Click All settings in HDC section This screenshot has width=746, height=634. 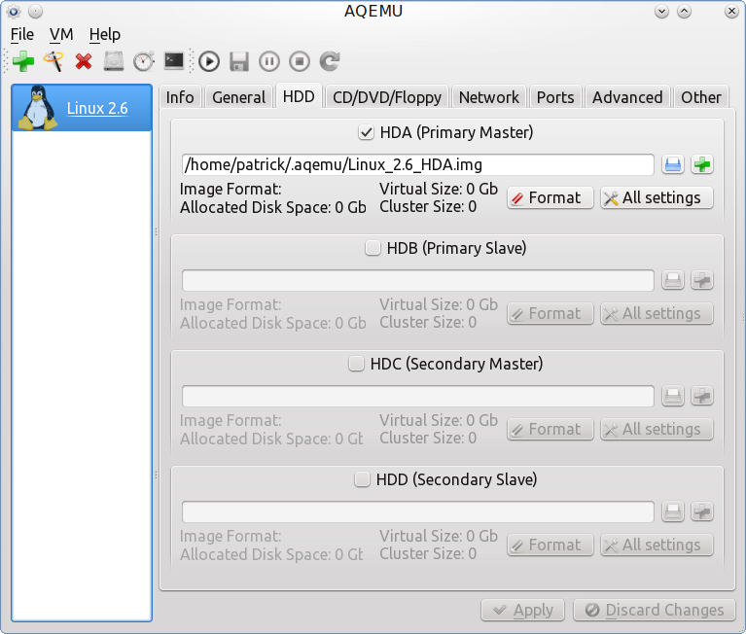657,429
